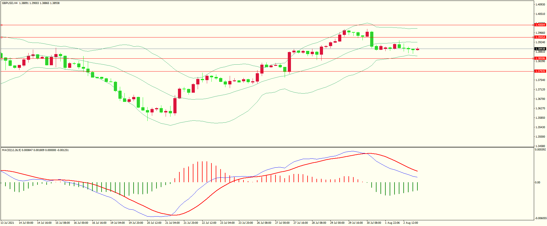This screenshot has width=547, height=226.
Task: Click the divider between chart and MACD window
Action: coord(267,147)
